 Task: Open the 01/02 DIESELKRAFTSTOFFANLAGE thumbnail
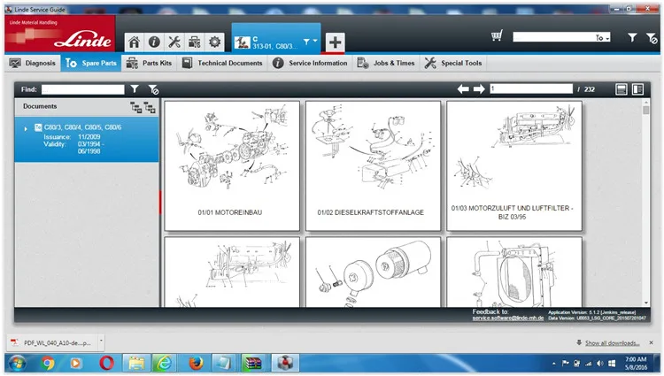[373, 165]
